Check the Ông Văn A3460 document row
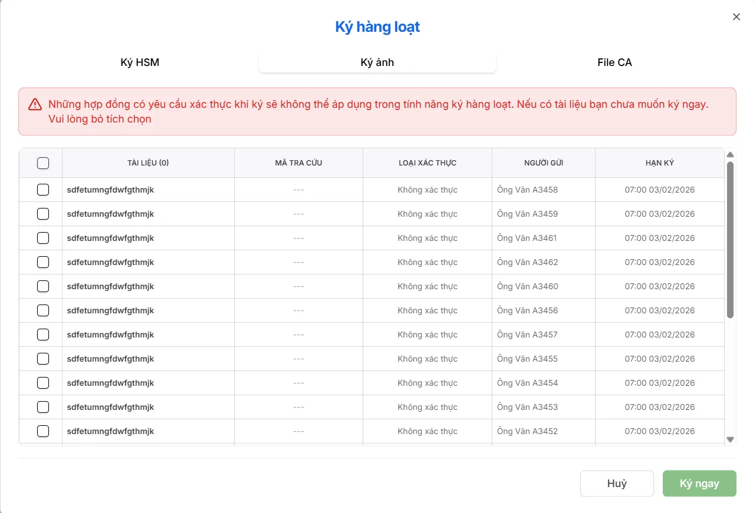Image resolution: width=753 pixels, height=513 pixels. coord(43,286)
